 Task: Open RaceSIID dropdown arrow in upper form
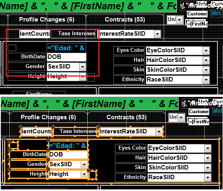[206, 80]
